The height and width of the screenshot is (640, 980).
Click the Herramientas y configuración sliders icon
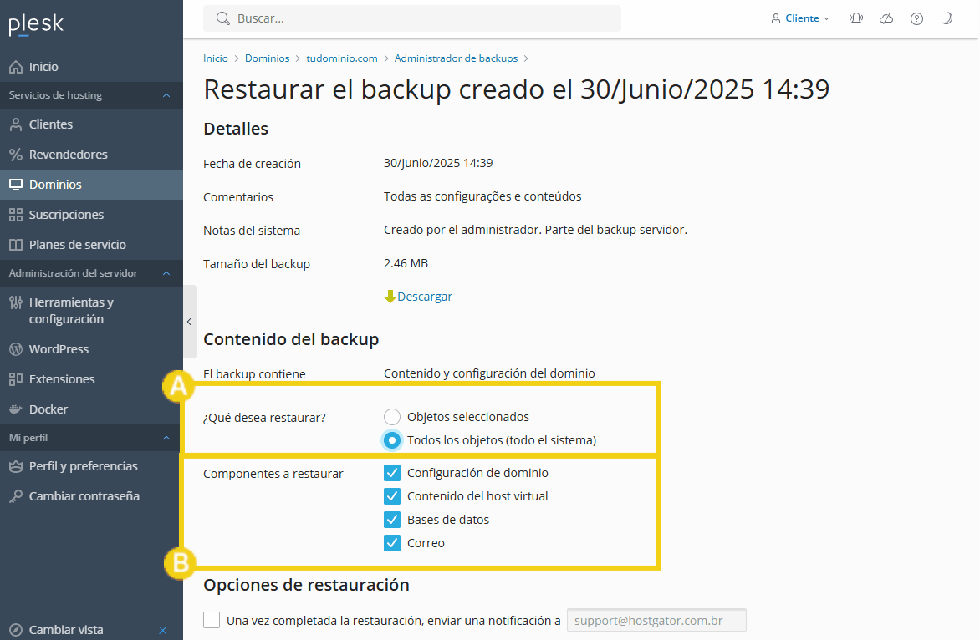click(16, 302)
